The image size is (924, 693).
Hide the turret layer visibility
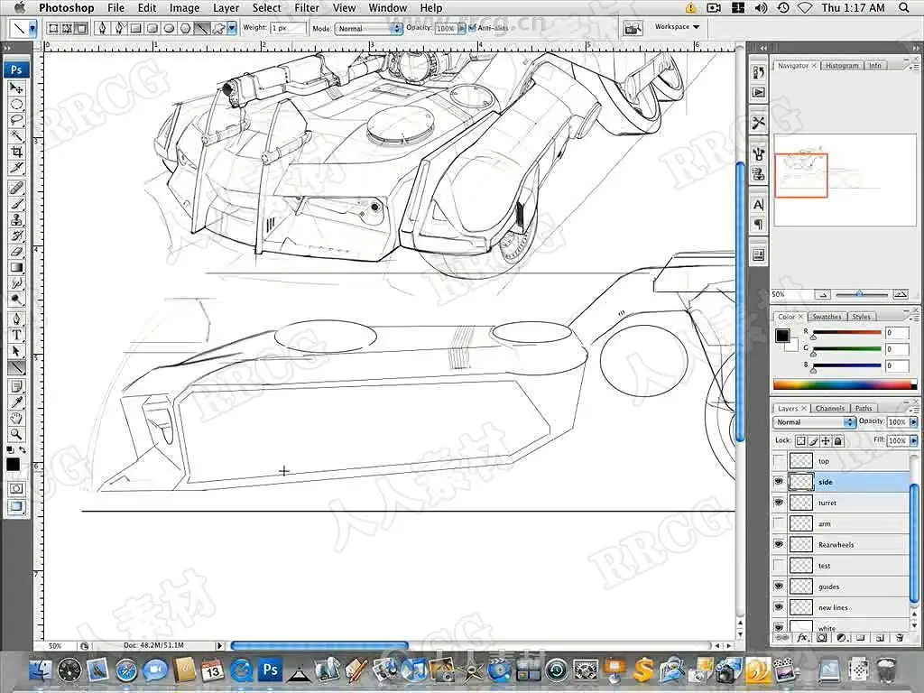(779, 503)
